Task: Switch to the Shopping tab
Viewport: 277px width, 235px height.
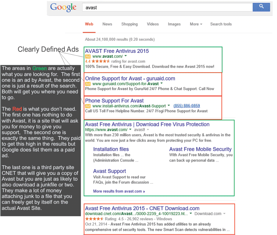Action: click(129, 24)
